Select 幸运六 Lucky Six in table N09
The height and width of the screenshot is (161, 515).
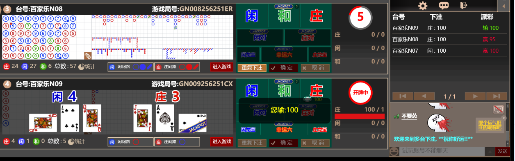(x=284, y=130)
